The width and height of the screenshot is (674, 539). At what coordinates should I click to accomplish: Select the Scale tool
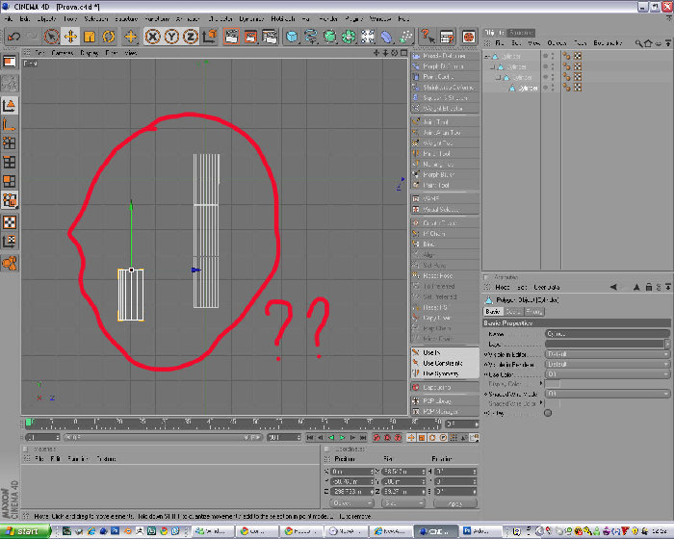[90, 37]
